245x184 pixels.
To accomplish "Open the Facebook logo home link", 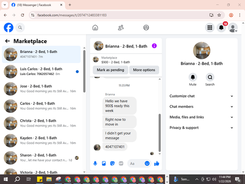I will [8, 27].
